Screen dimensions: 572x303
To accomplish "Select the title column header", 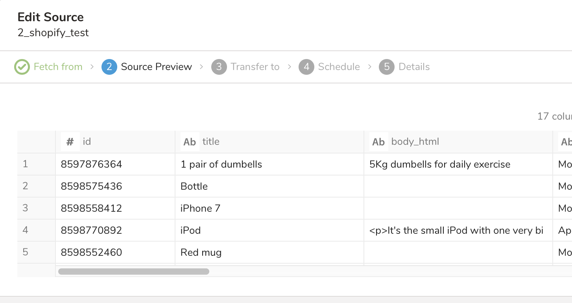I will tap(211, 142).
